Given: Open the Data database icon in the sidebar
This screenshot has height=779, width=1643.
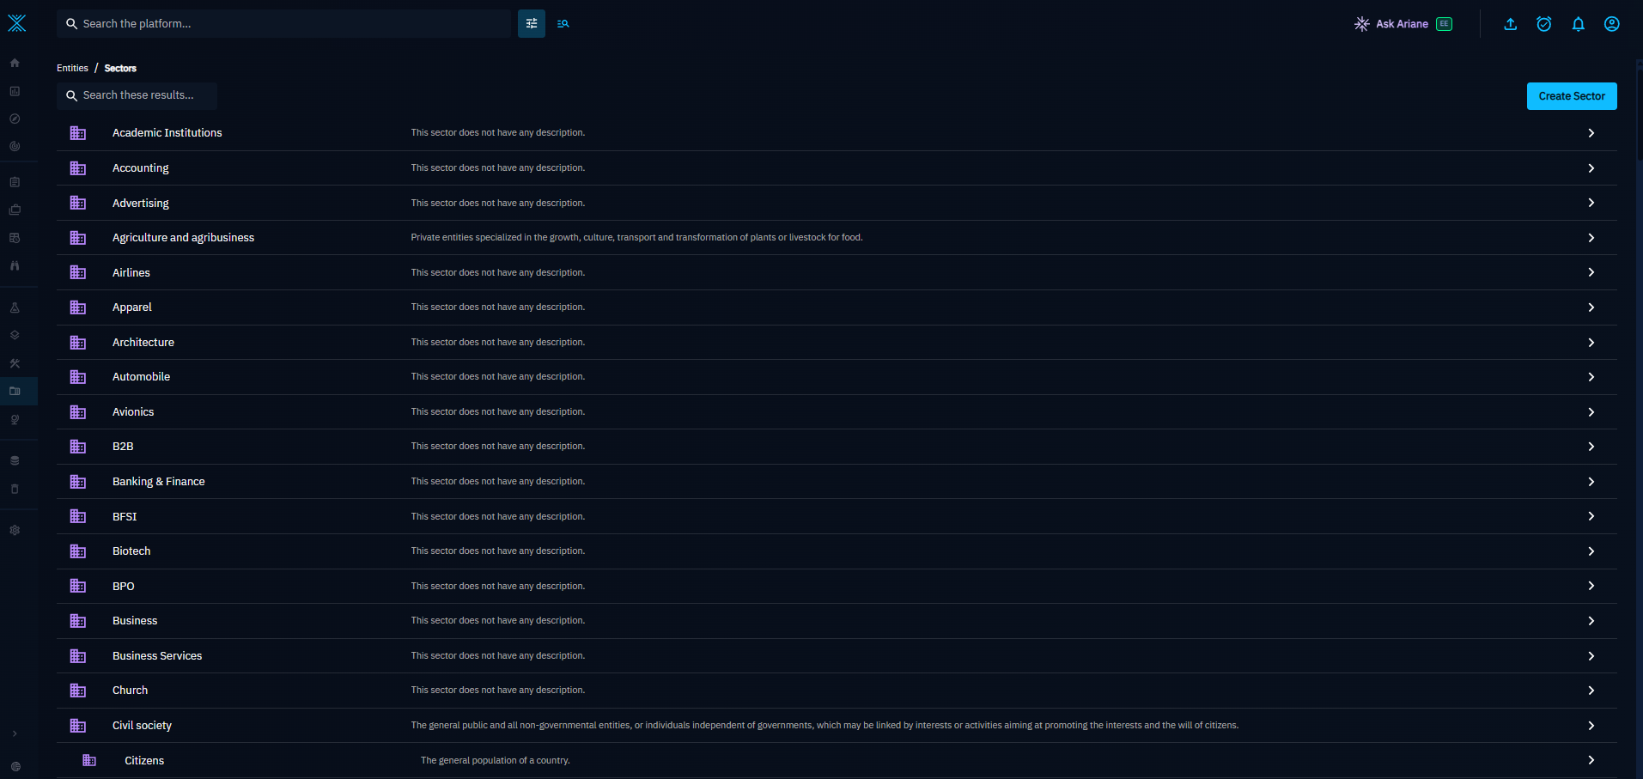Looking at the screenshot, I should coord(15,460).
